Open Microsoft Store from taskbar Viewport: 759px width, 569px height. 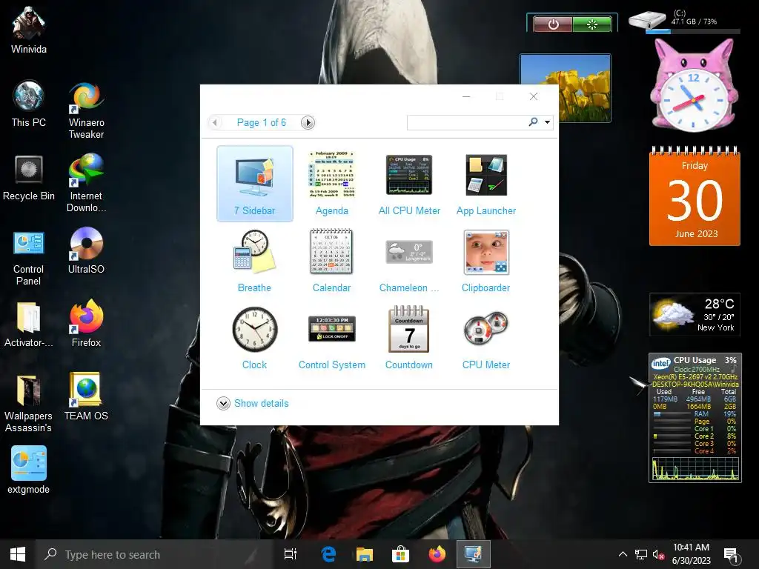pos(400,554)
